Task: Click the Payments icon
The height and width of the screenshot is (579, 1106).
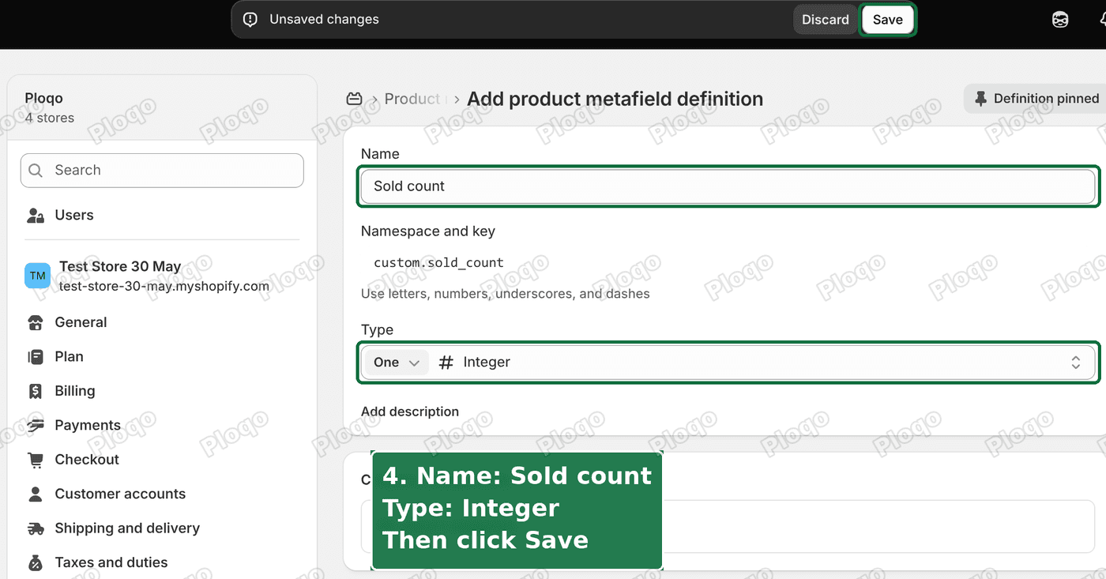Action: (36, 425)
